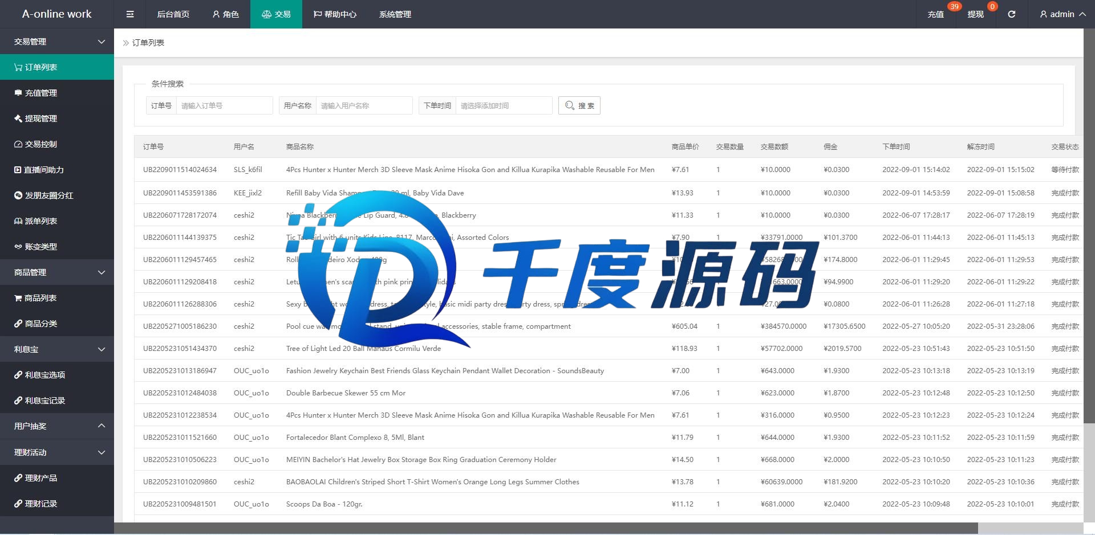Click the 利息宝选项 link icon
Image resolution: width=1095 pixels, height=535 pixels.
pyautogui.click(x=18, y=375)
